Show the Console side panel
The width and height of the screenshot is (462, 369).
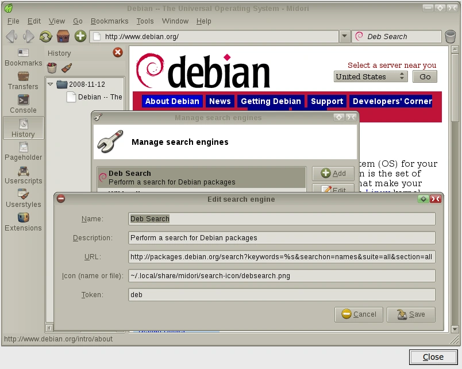tap(24, 105)
